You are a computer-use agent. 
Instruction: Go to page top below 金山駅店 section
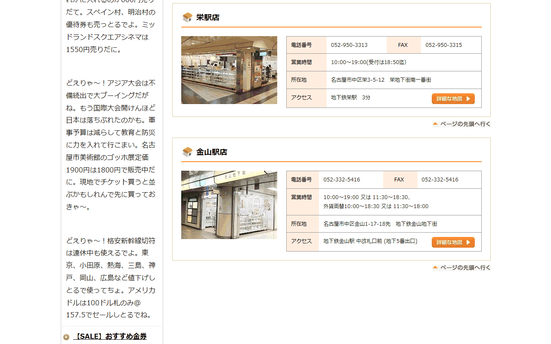[x=461, y=267]
